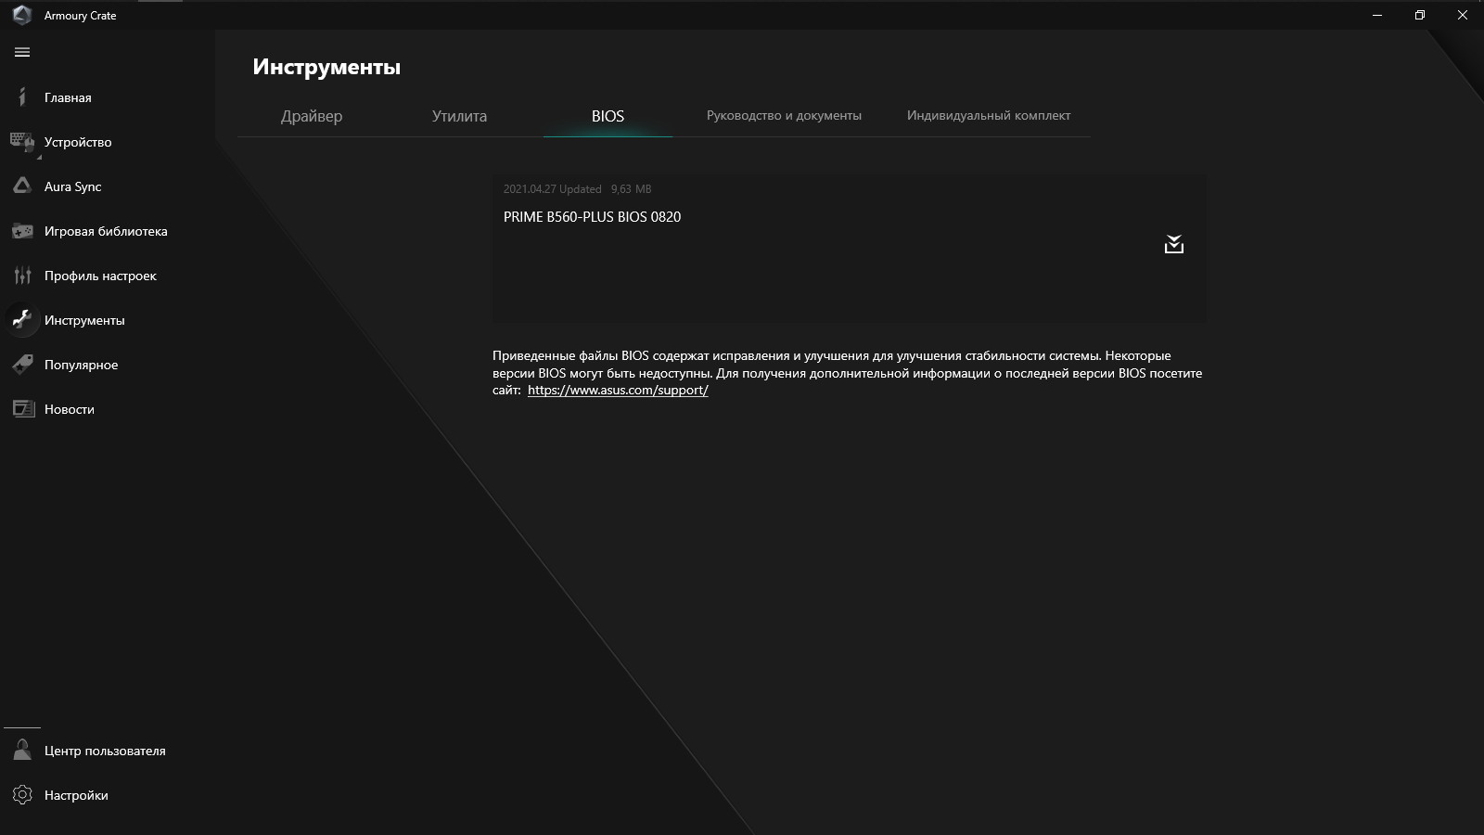Switch to the Утилита tab
The image size is (1484, 835).
459,116
